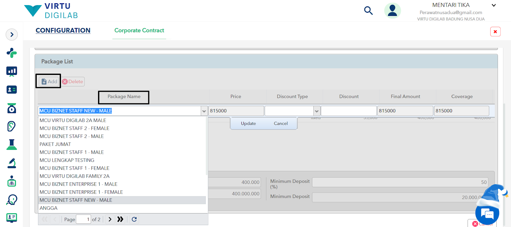This screenshot has width=511, height=227.
Task: Open the ID card sidebar icon
Action: (x=12, y=90)
